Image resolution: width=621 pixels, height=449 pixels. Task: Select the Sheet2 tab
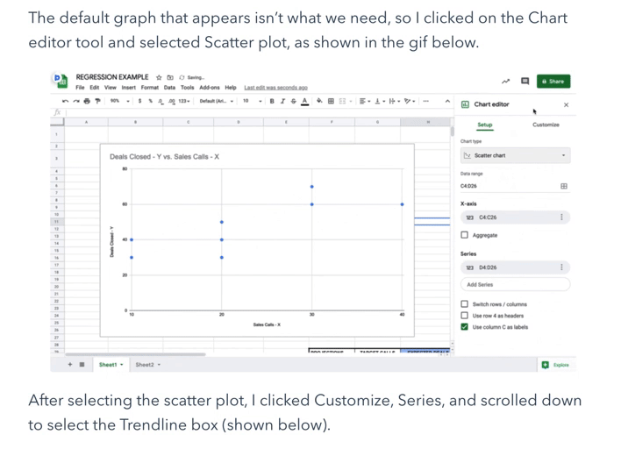pos(147,365)
